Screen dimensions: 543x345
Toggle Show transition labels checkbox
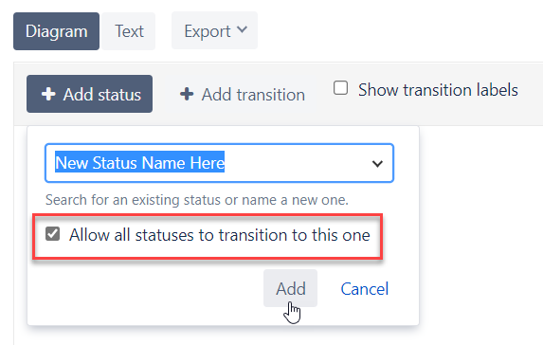click(x=340, y=88)
